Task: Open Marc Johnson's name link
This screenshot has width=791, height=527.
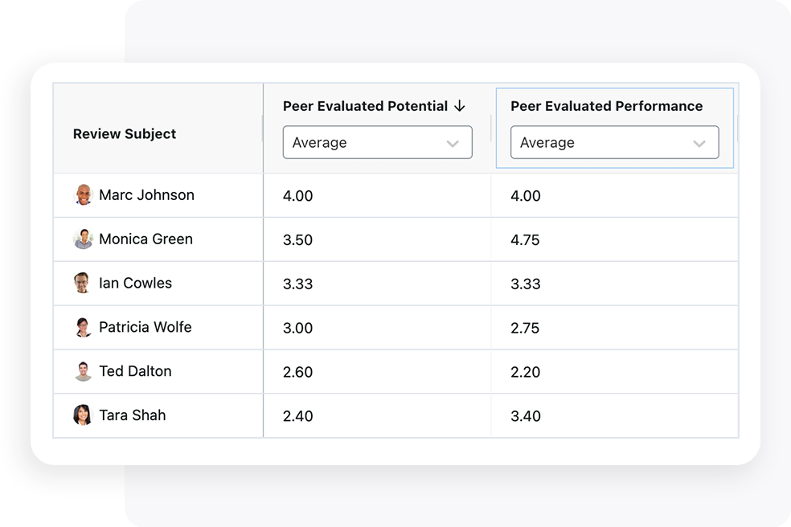Action: (146, 195)
